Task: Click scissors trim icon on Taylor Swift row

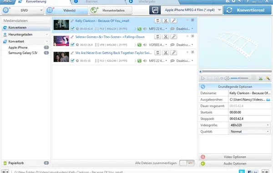Action: 166,53
